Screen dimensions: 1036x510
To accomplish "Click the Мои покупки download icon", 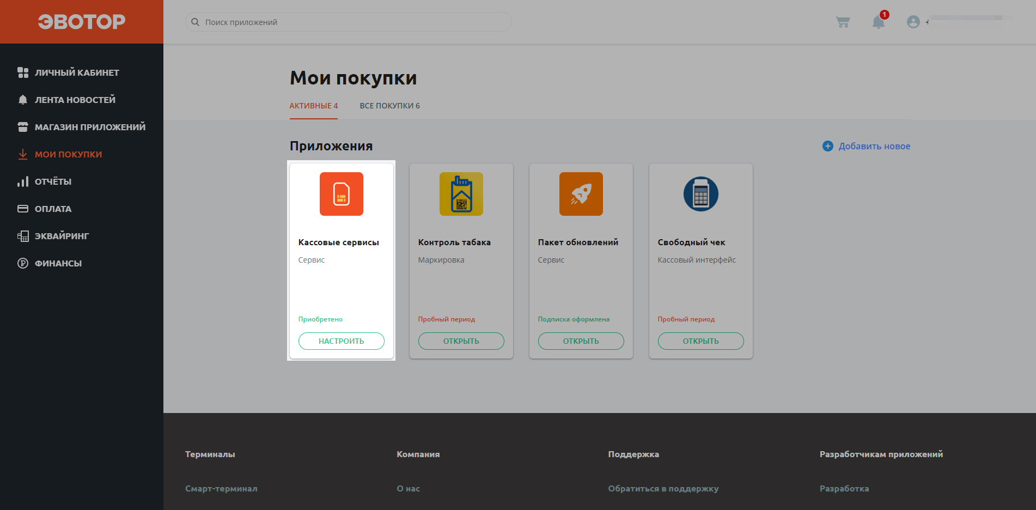I will (x=23, y=154).
